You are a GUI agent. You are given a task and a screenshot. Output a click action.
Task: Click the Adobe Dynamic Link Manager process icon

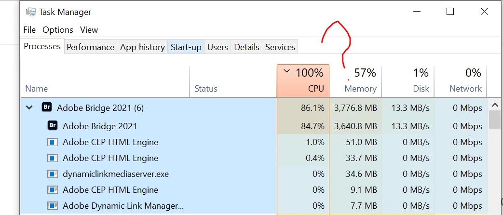53,205
